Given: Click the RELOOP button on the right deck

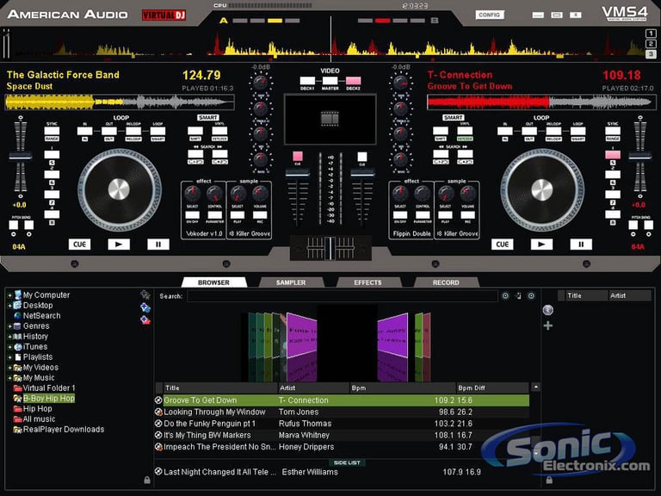Looking at the screenshot, I should tap(554, 131).
